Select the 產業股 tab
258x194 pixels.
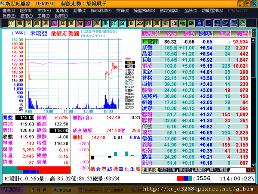pos(150,170)
